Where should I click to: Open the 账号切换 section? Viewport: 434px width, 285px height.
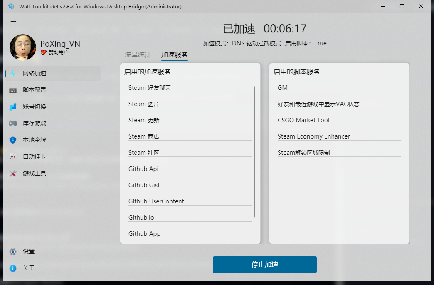point(53,107)
